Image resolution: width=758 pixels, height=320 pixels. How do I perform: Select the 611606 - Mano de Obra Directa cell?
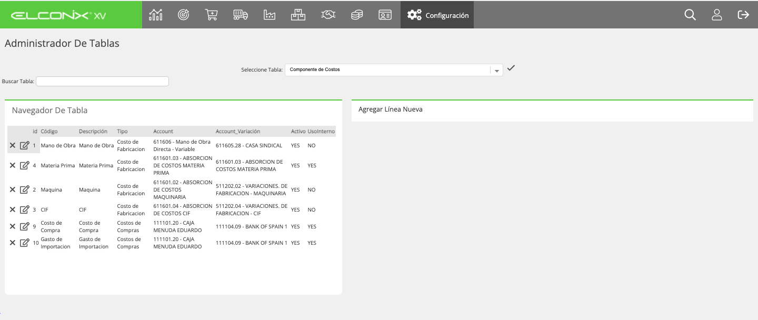click(182, 145)
